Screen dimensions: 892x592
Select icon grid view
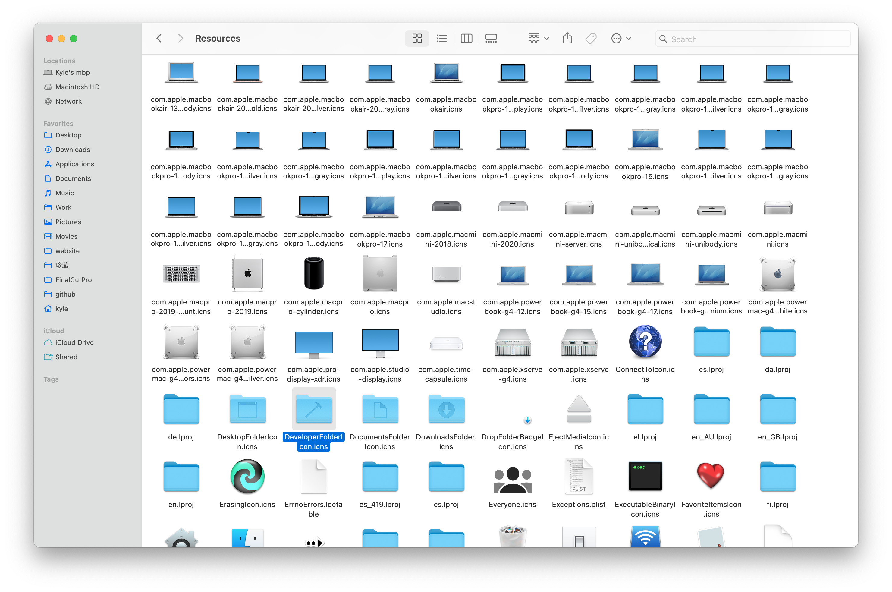(417, 39)
